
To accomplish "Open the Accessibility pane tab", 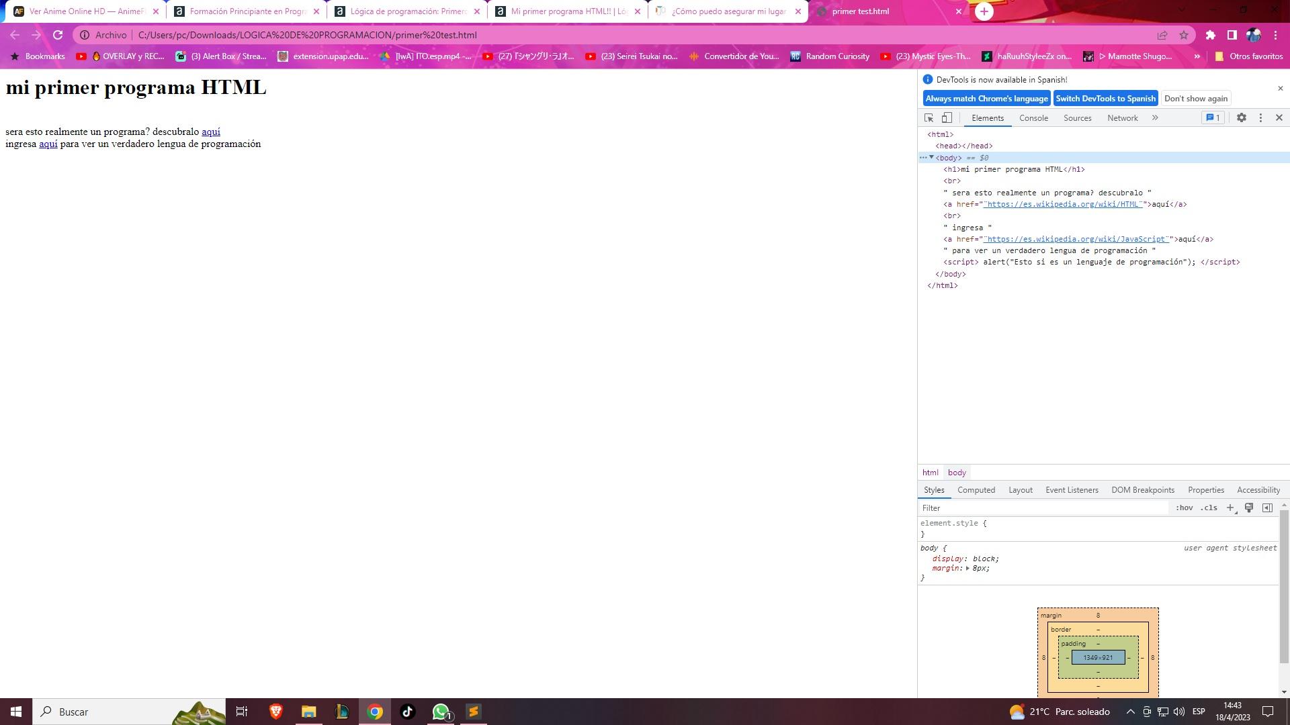I will point(1258,490).
